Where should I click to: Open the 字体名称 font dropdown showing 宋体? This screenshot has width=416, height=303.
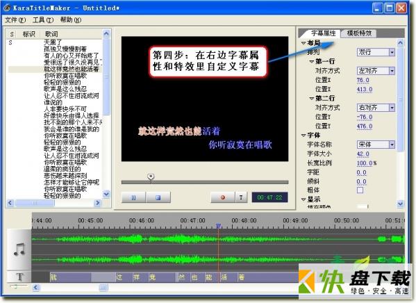tap(376, 145)
